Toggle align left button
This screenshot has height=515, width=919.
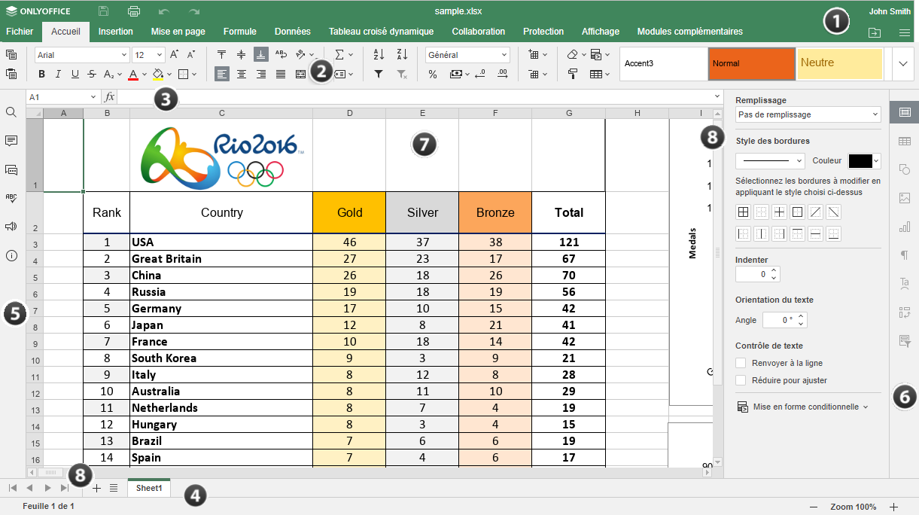click(222, 74)
